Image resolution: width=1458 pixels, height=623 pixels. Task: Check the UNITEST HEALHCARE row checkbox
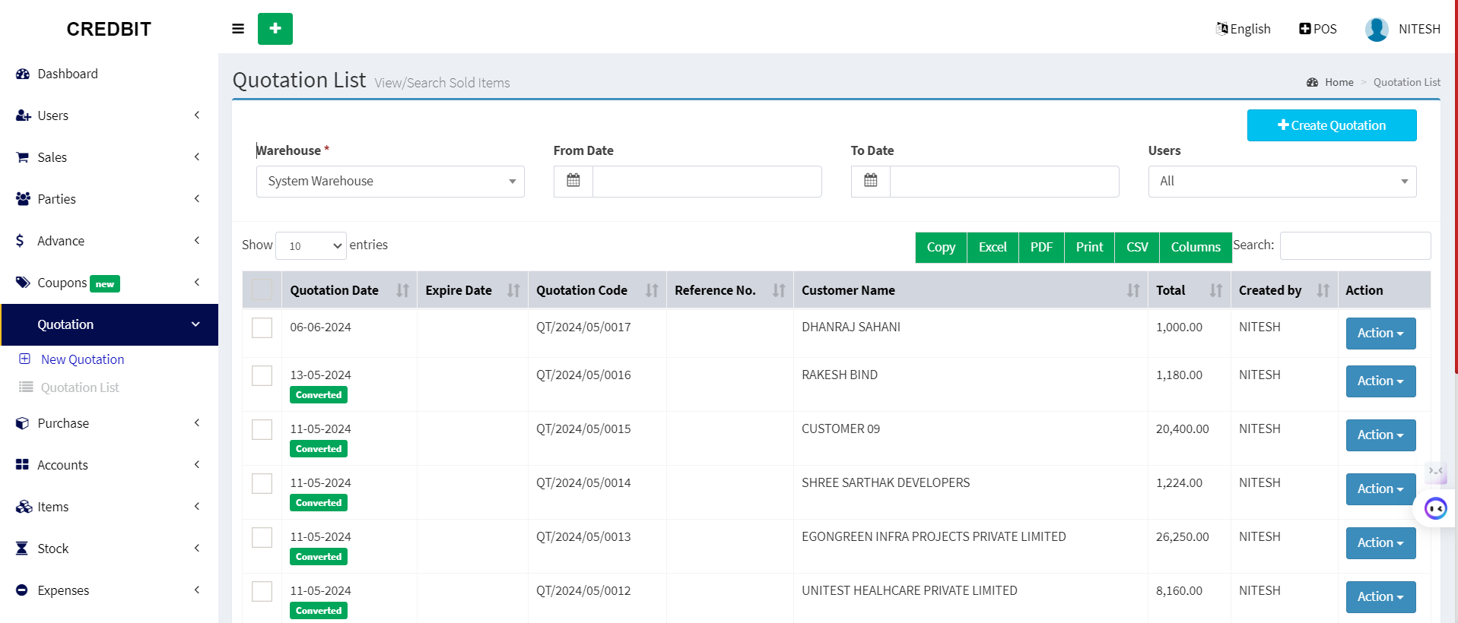(x=262, y=591)
